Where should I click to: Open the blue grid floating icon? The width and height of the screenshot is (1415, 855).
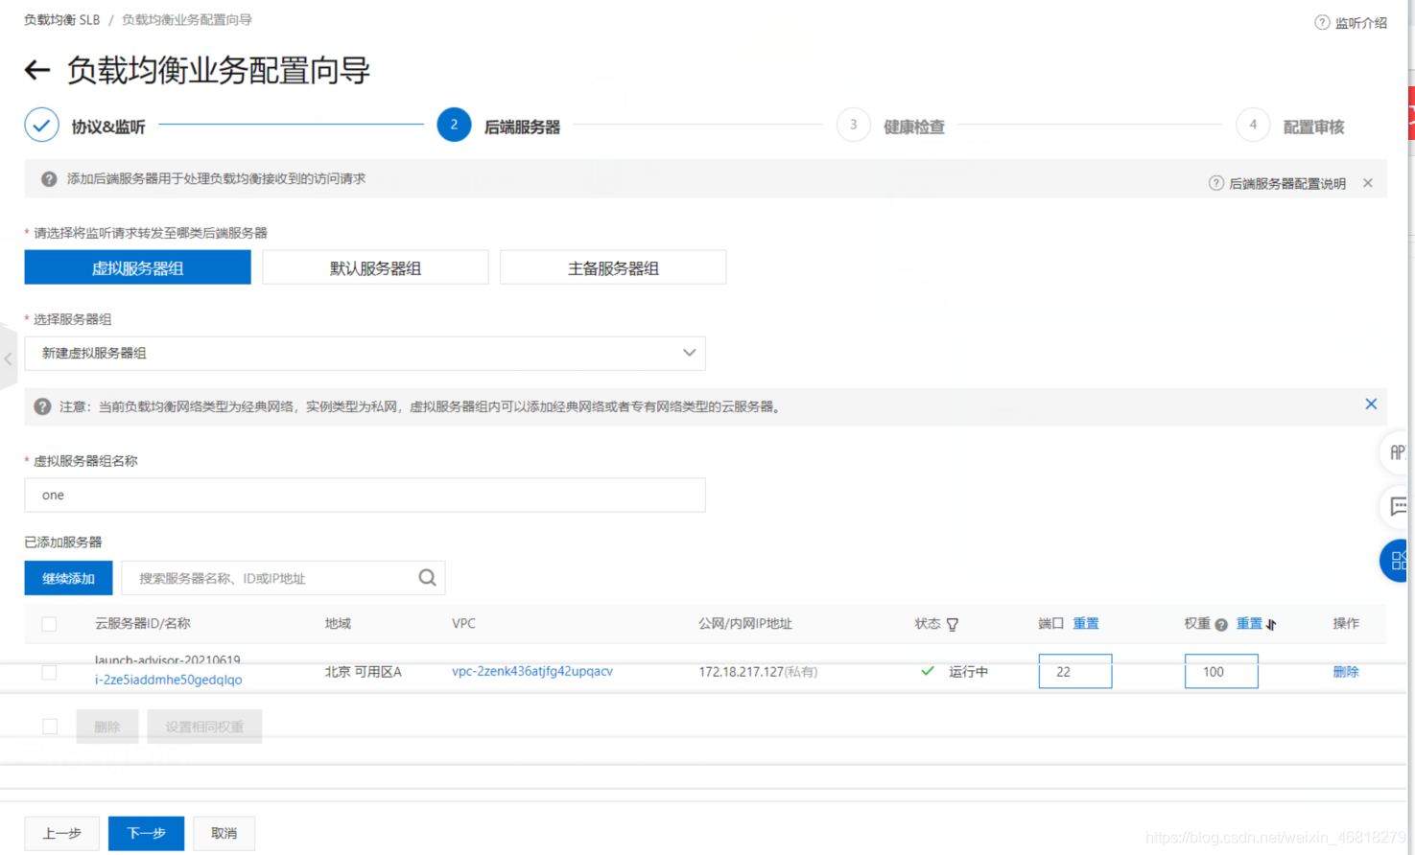1397,561
